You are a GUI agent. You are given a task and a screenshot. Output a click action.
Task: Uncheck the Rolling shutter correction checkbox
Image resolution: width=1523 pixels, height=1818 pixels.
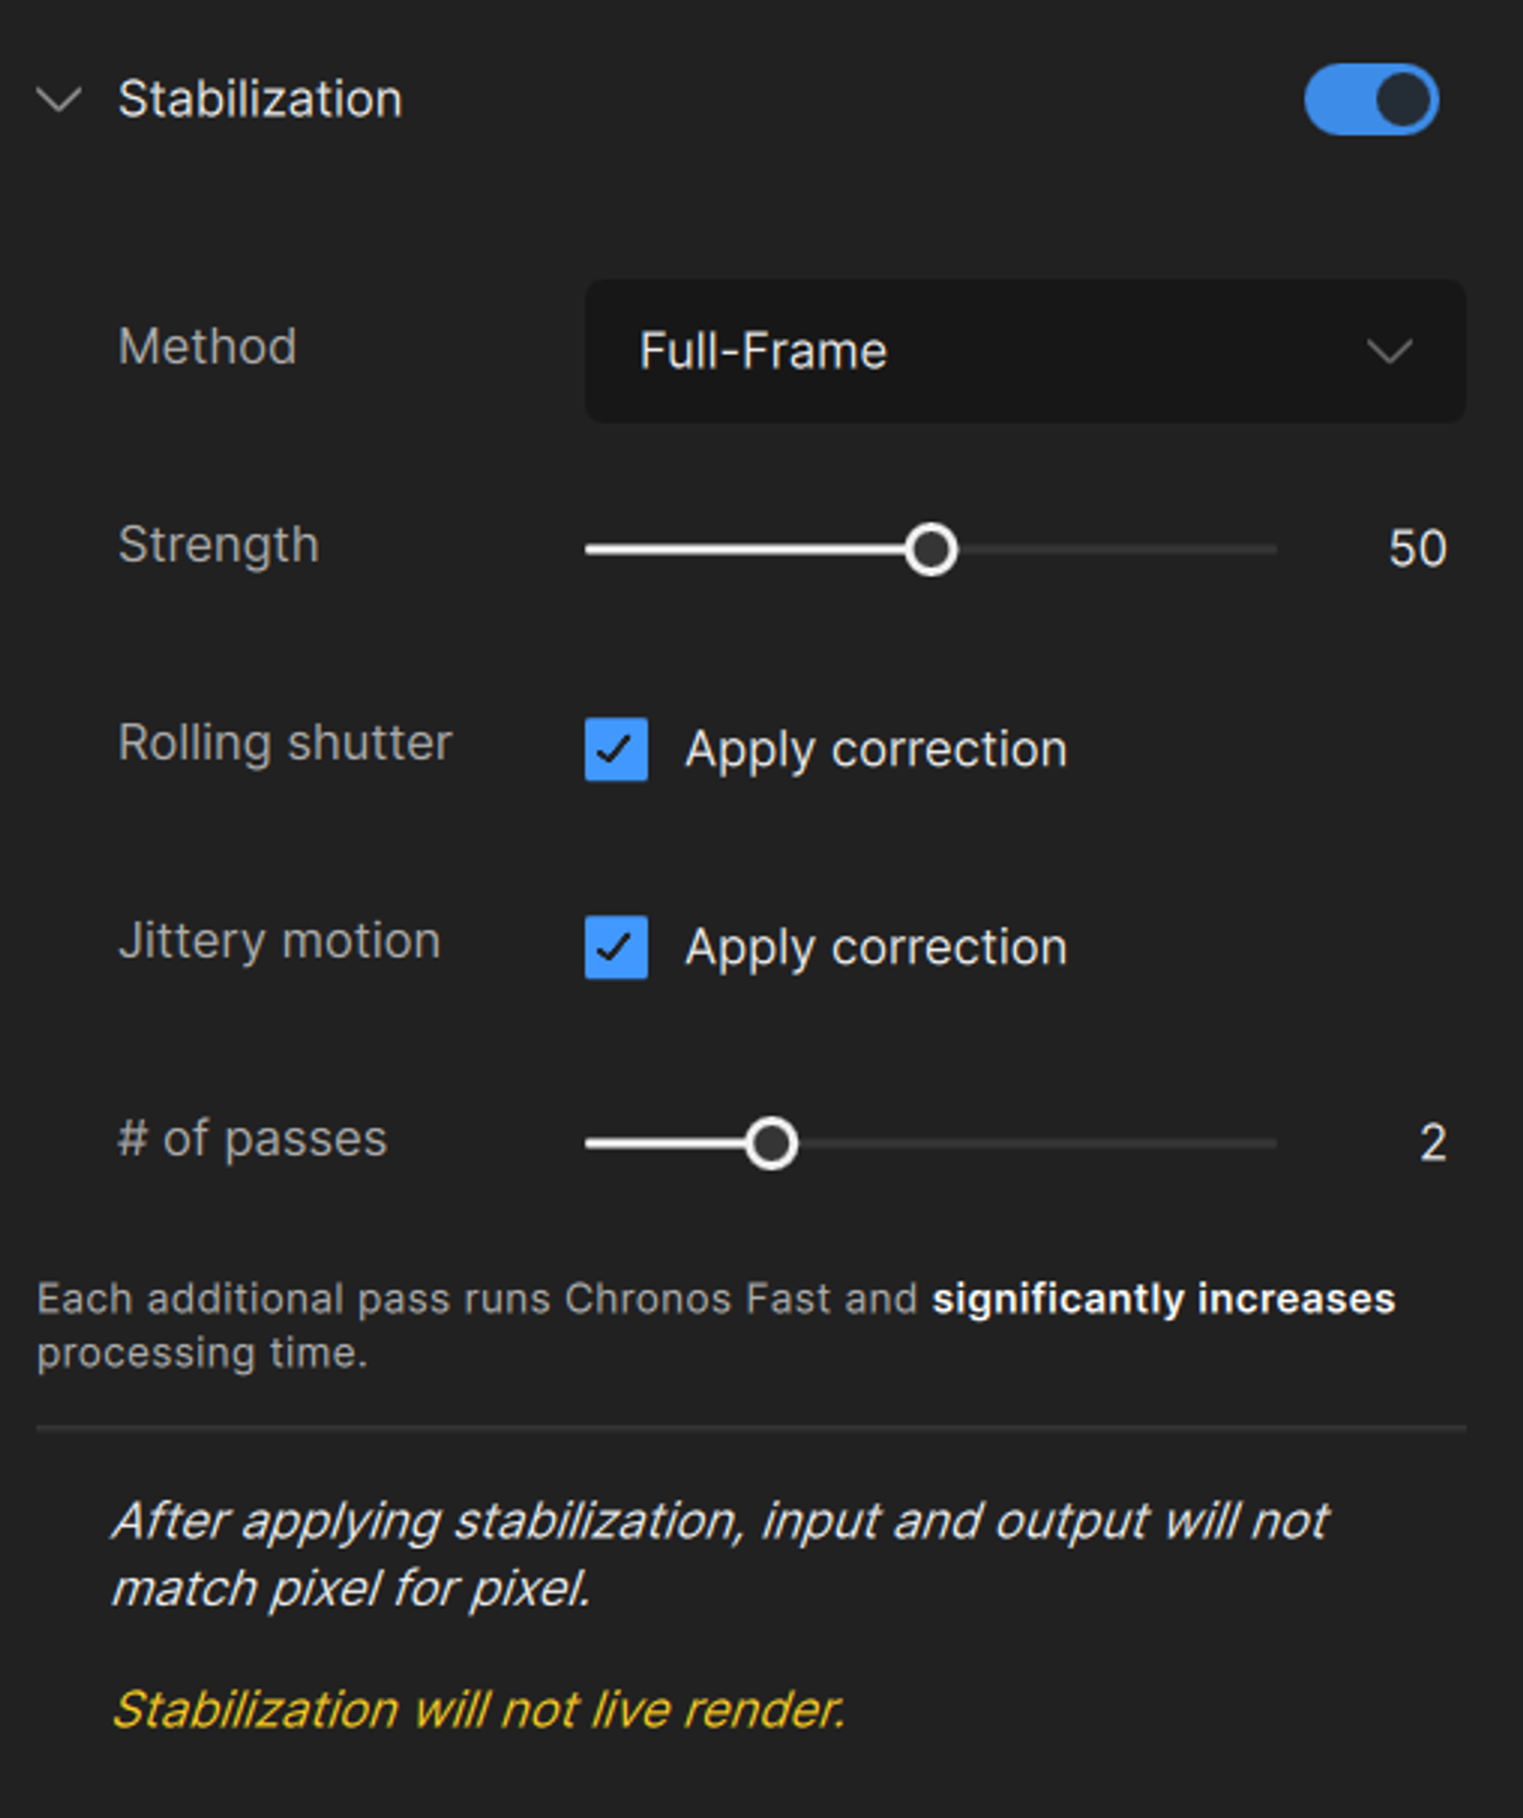tap(616, 749)
